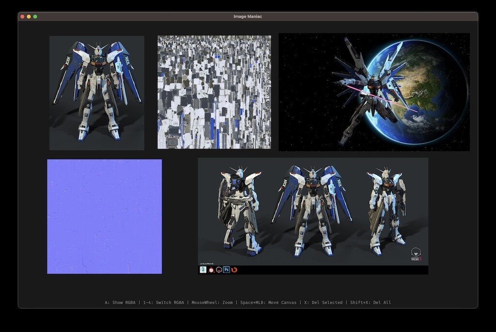Image resolution: width=496 pixels, height=332 pixels.
Task: Click the '1-4: Switch RGBA' hint text
Action: tap(164, 302)
